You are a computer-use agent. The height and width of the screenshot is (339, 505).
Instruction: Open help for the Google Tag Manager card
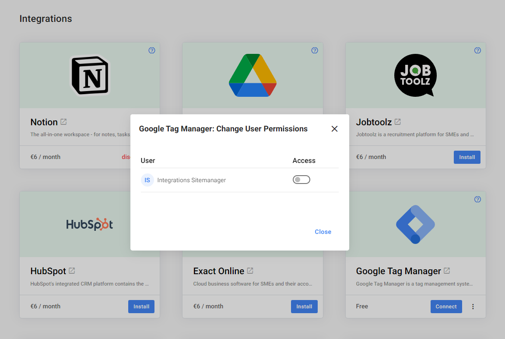coord(477,199)
